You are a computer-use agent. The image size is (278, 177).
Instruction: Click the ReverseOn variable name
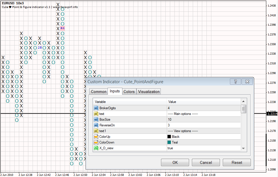107,125
